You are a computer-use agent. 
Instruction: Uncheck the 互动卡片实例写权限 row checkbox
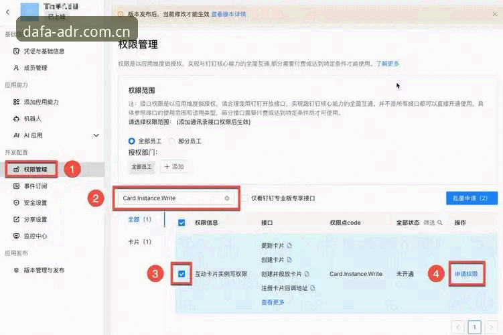click(x=182, y=274)
